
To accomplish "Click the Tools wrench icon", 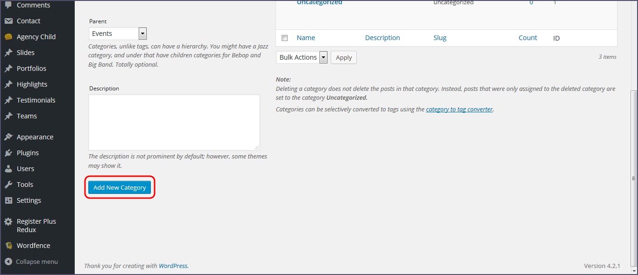I will 8,185.
